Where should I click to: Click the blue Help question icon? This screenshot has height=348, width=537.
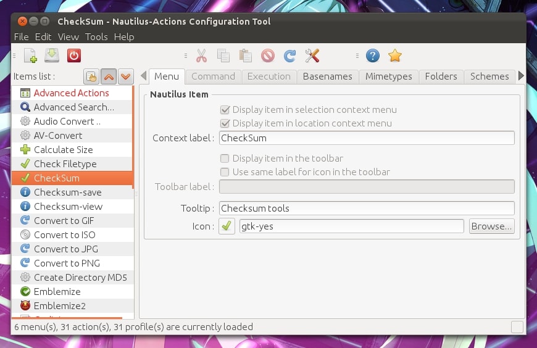(x=373, y=56)
